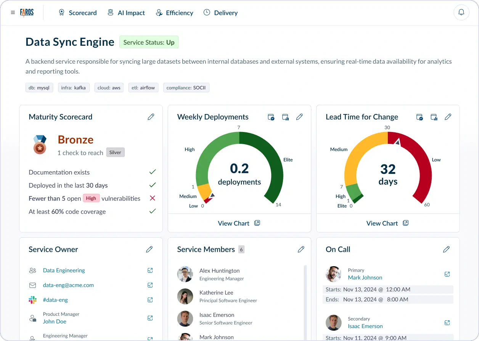Open Weekly Deployments calendar comment icon
The width and height of the screenshot is (479, 341).
point(271,117)
